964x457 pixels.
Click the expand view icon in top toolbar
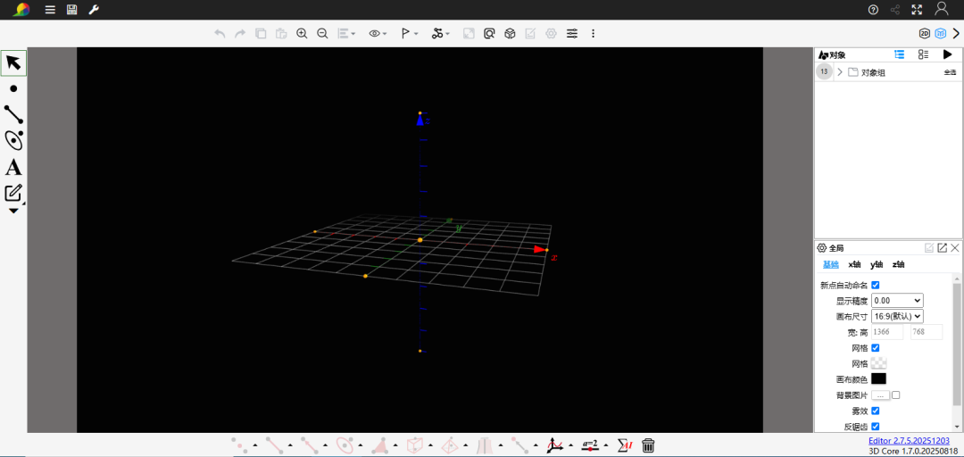[469, 34]
